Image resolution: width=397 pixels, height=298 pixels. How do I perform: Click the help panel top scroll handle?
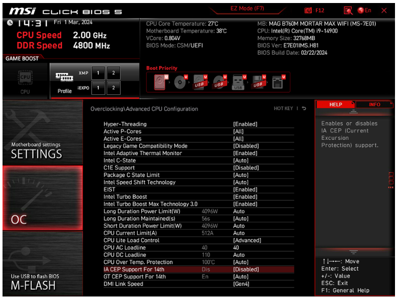coord(353,111)
